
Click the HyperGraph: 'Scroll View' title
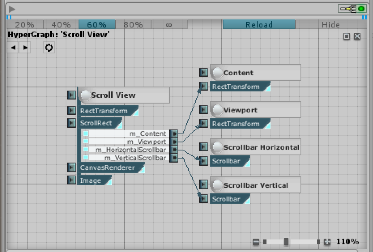pos(58,35)
